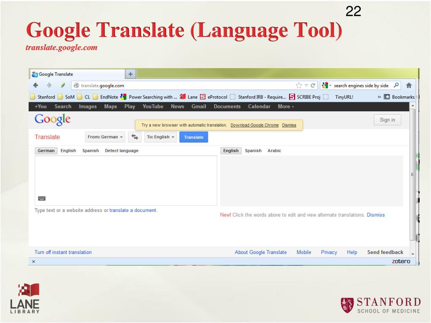Click the vertical scrollbar up arrow
Viewport: 431px width, 323px height.
tap(412, 106)
